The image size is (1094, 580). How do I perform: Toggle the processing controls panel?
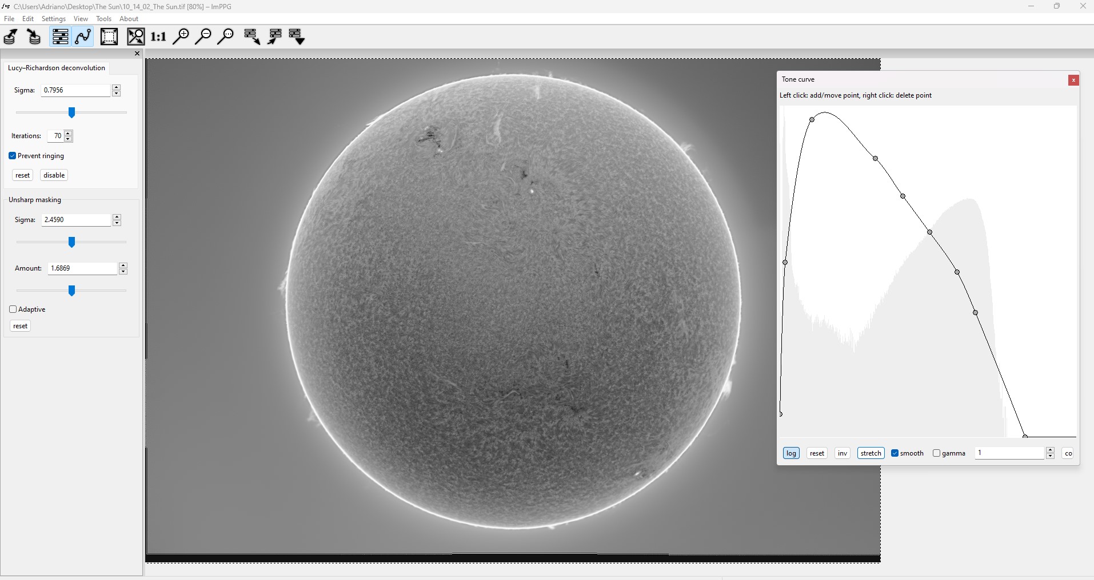60,37
